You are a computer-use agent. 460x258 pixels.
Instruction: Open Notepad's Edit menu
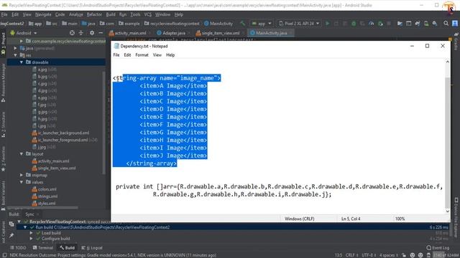point(127,55)
